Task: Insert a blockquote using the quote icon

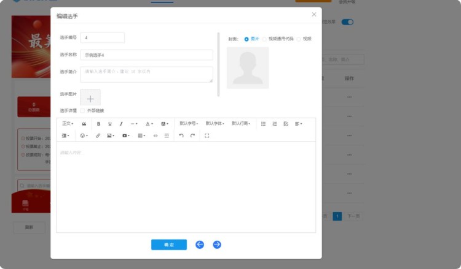Action: pyautogui.click(x=84, y=124)
